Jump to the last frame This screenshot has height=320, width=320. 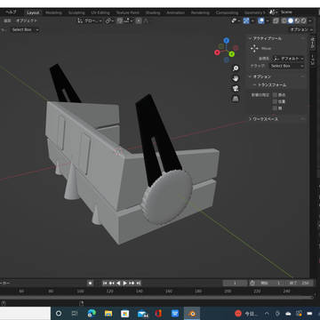coord(139,284)
